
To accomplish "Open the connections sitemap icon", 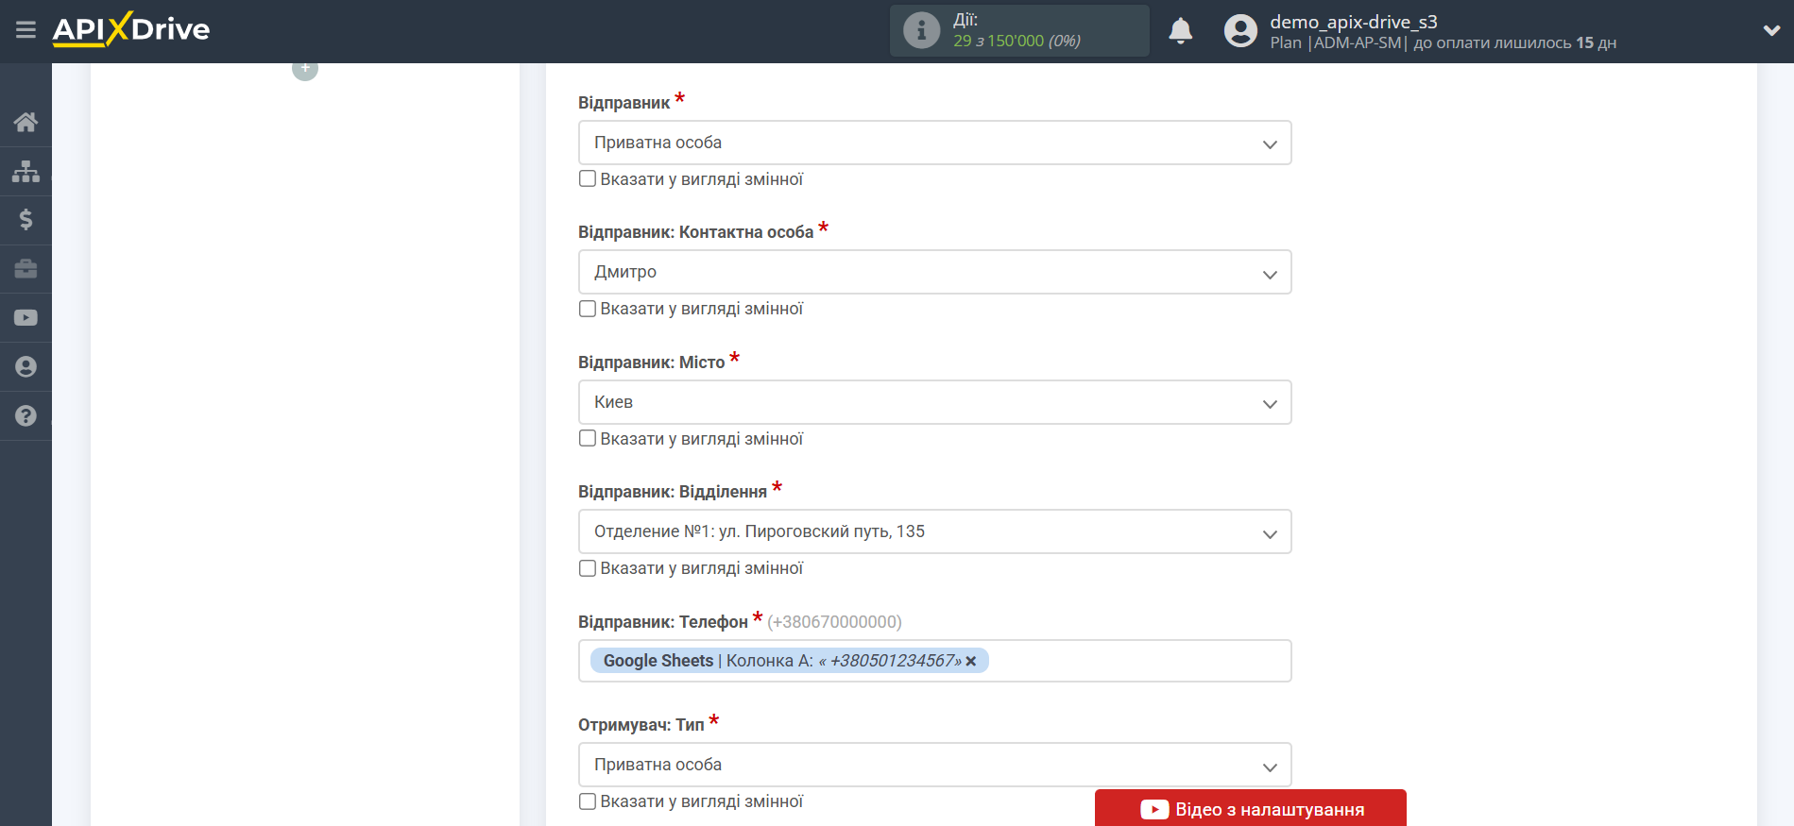I will [26, 171].
